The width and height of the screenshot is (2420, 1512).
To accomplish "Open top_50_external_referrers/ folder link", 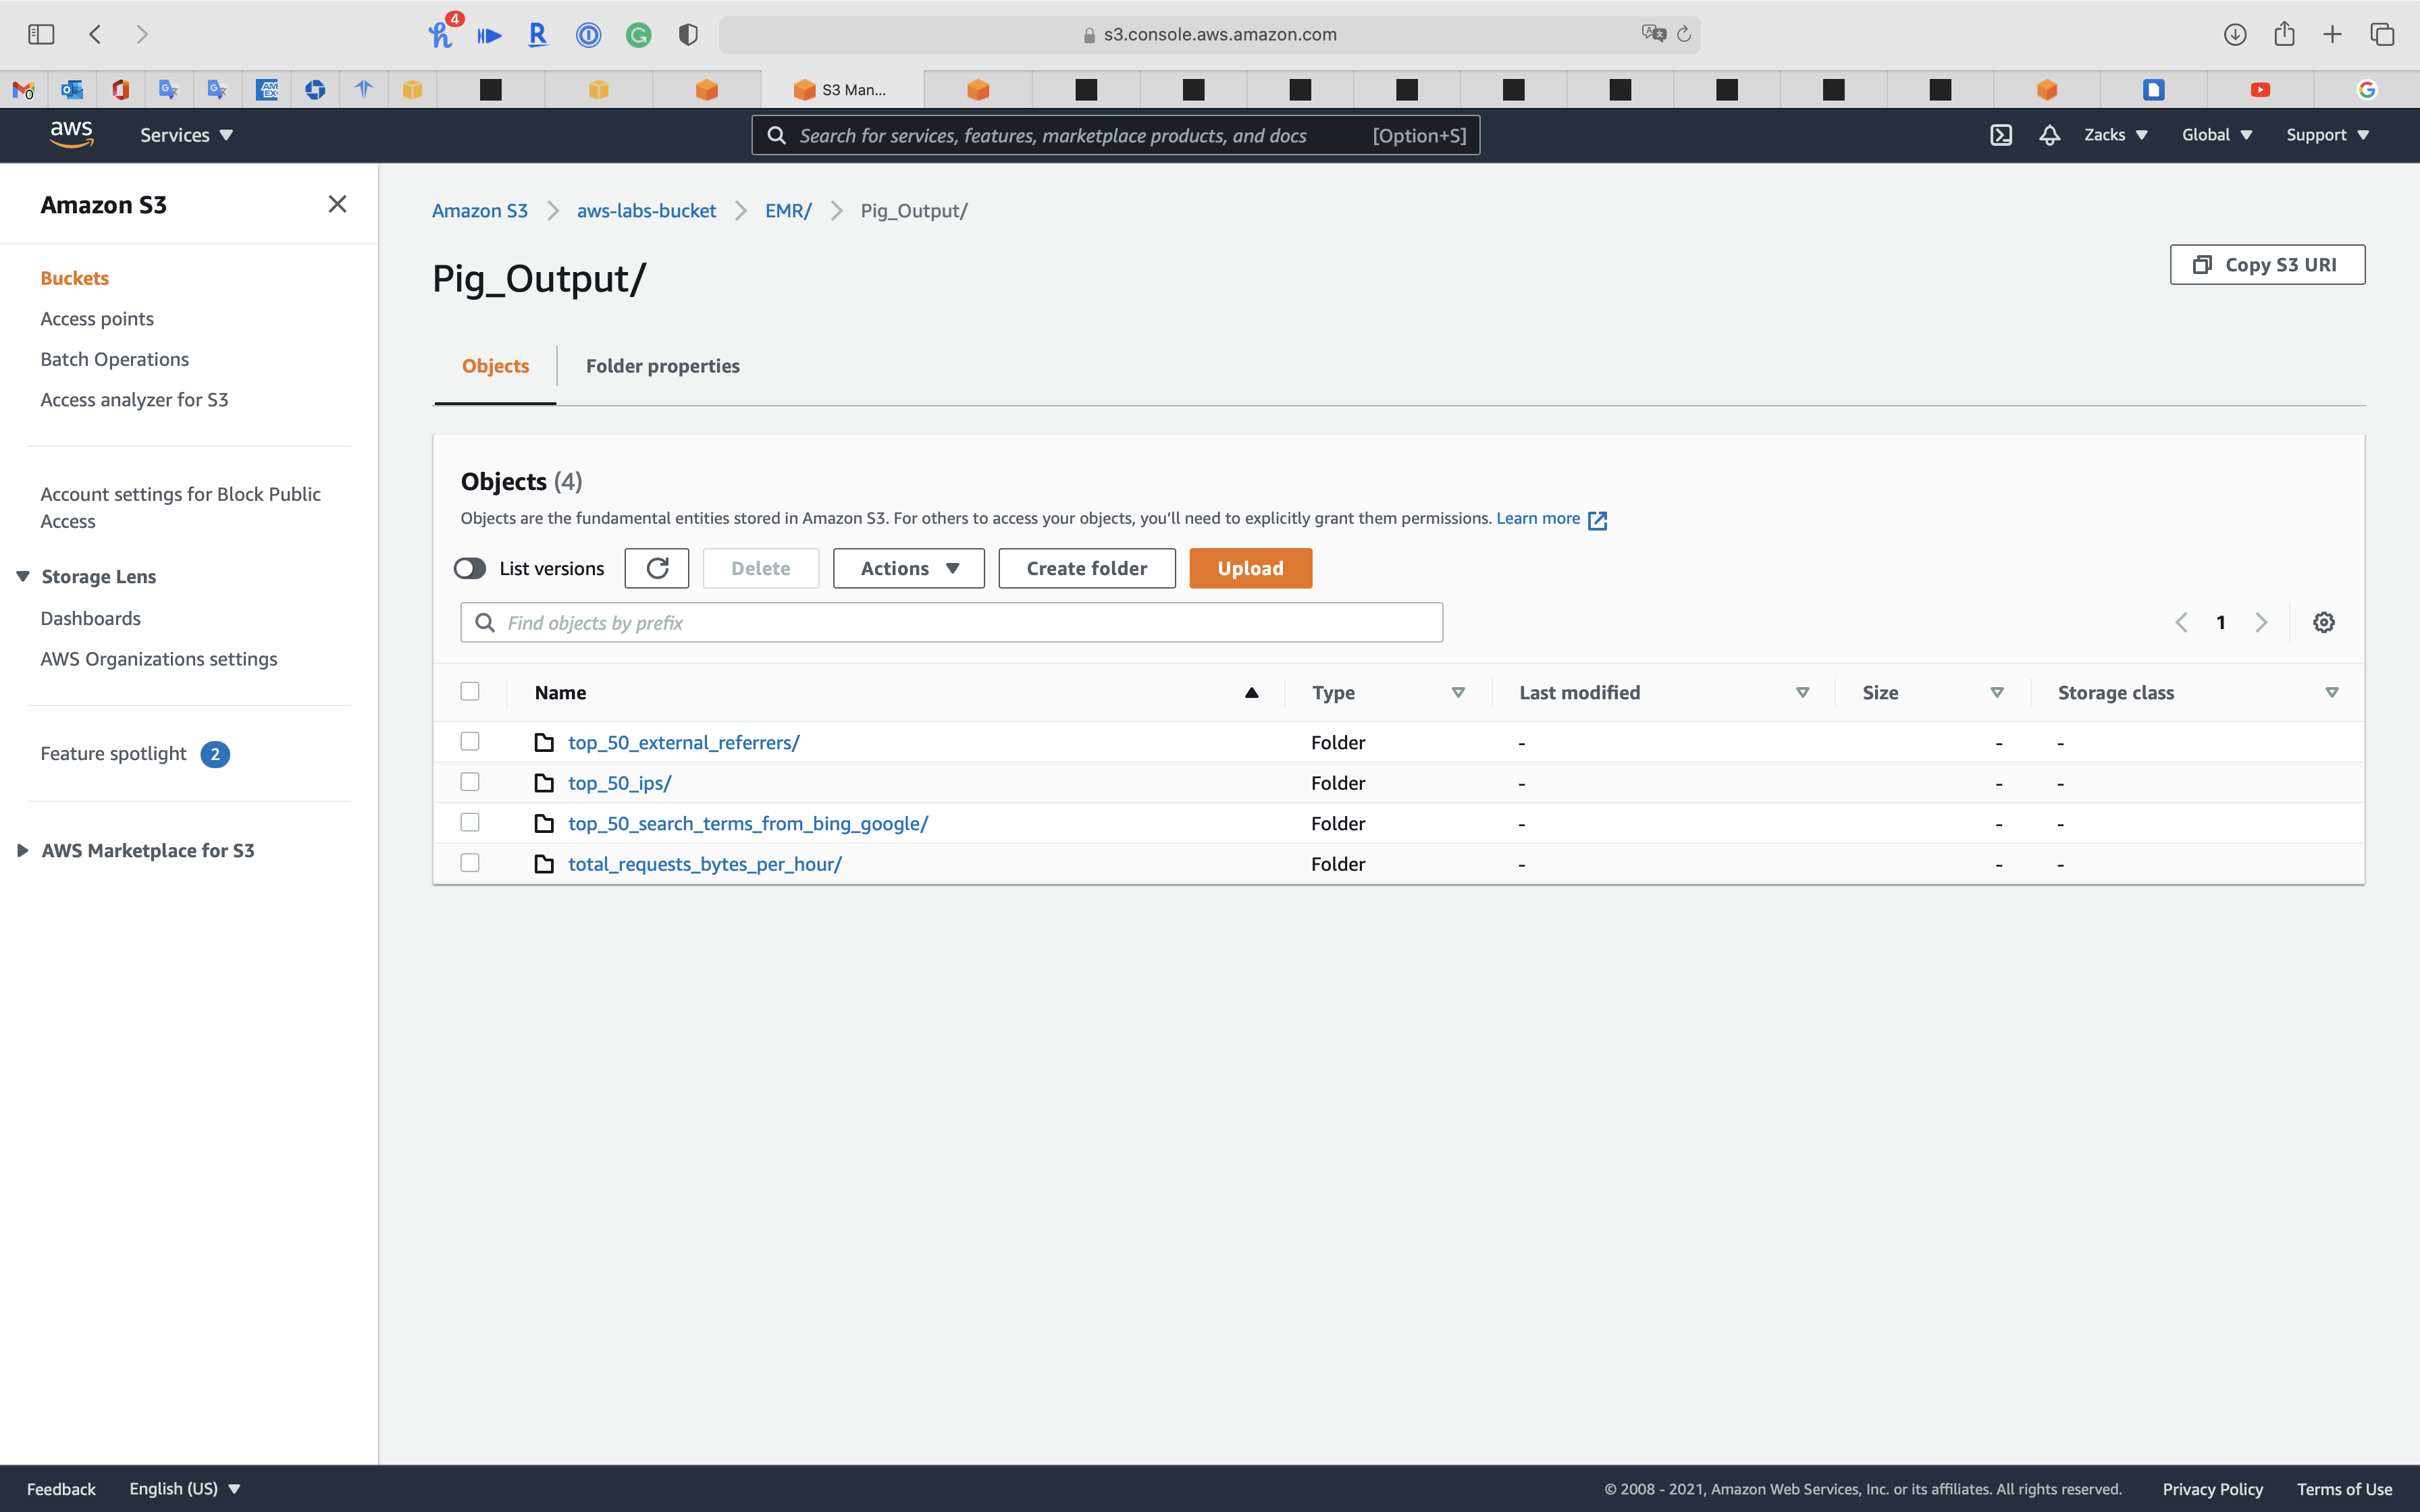I will 683,742.
